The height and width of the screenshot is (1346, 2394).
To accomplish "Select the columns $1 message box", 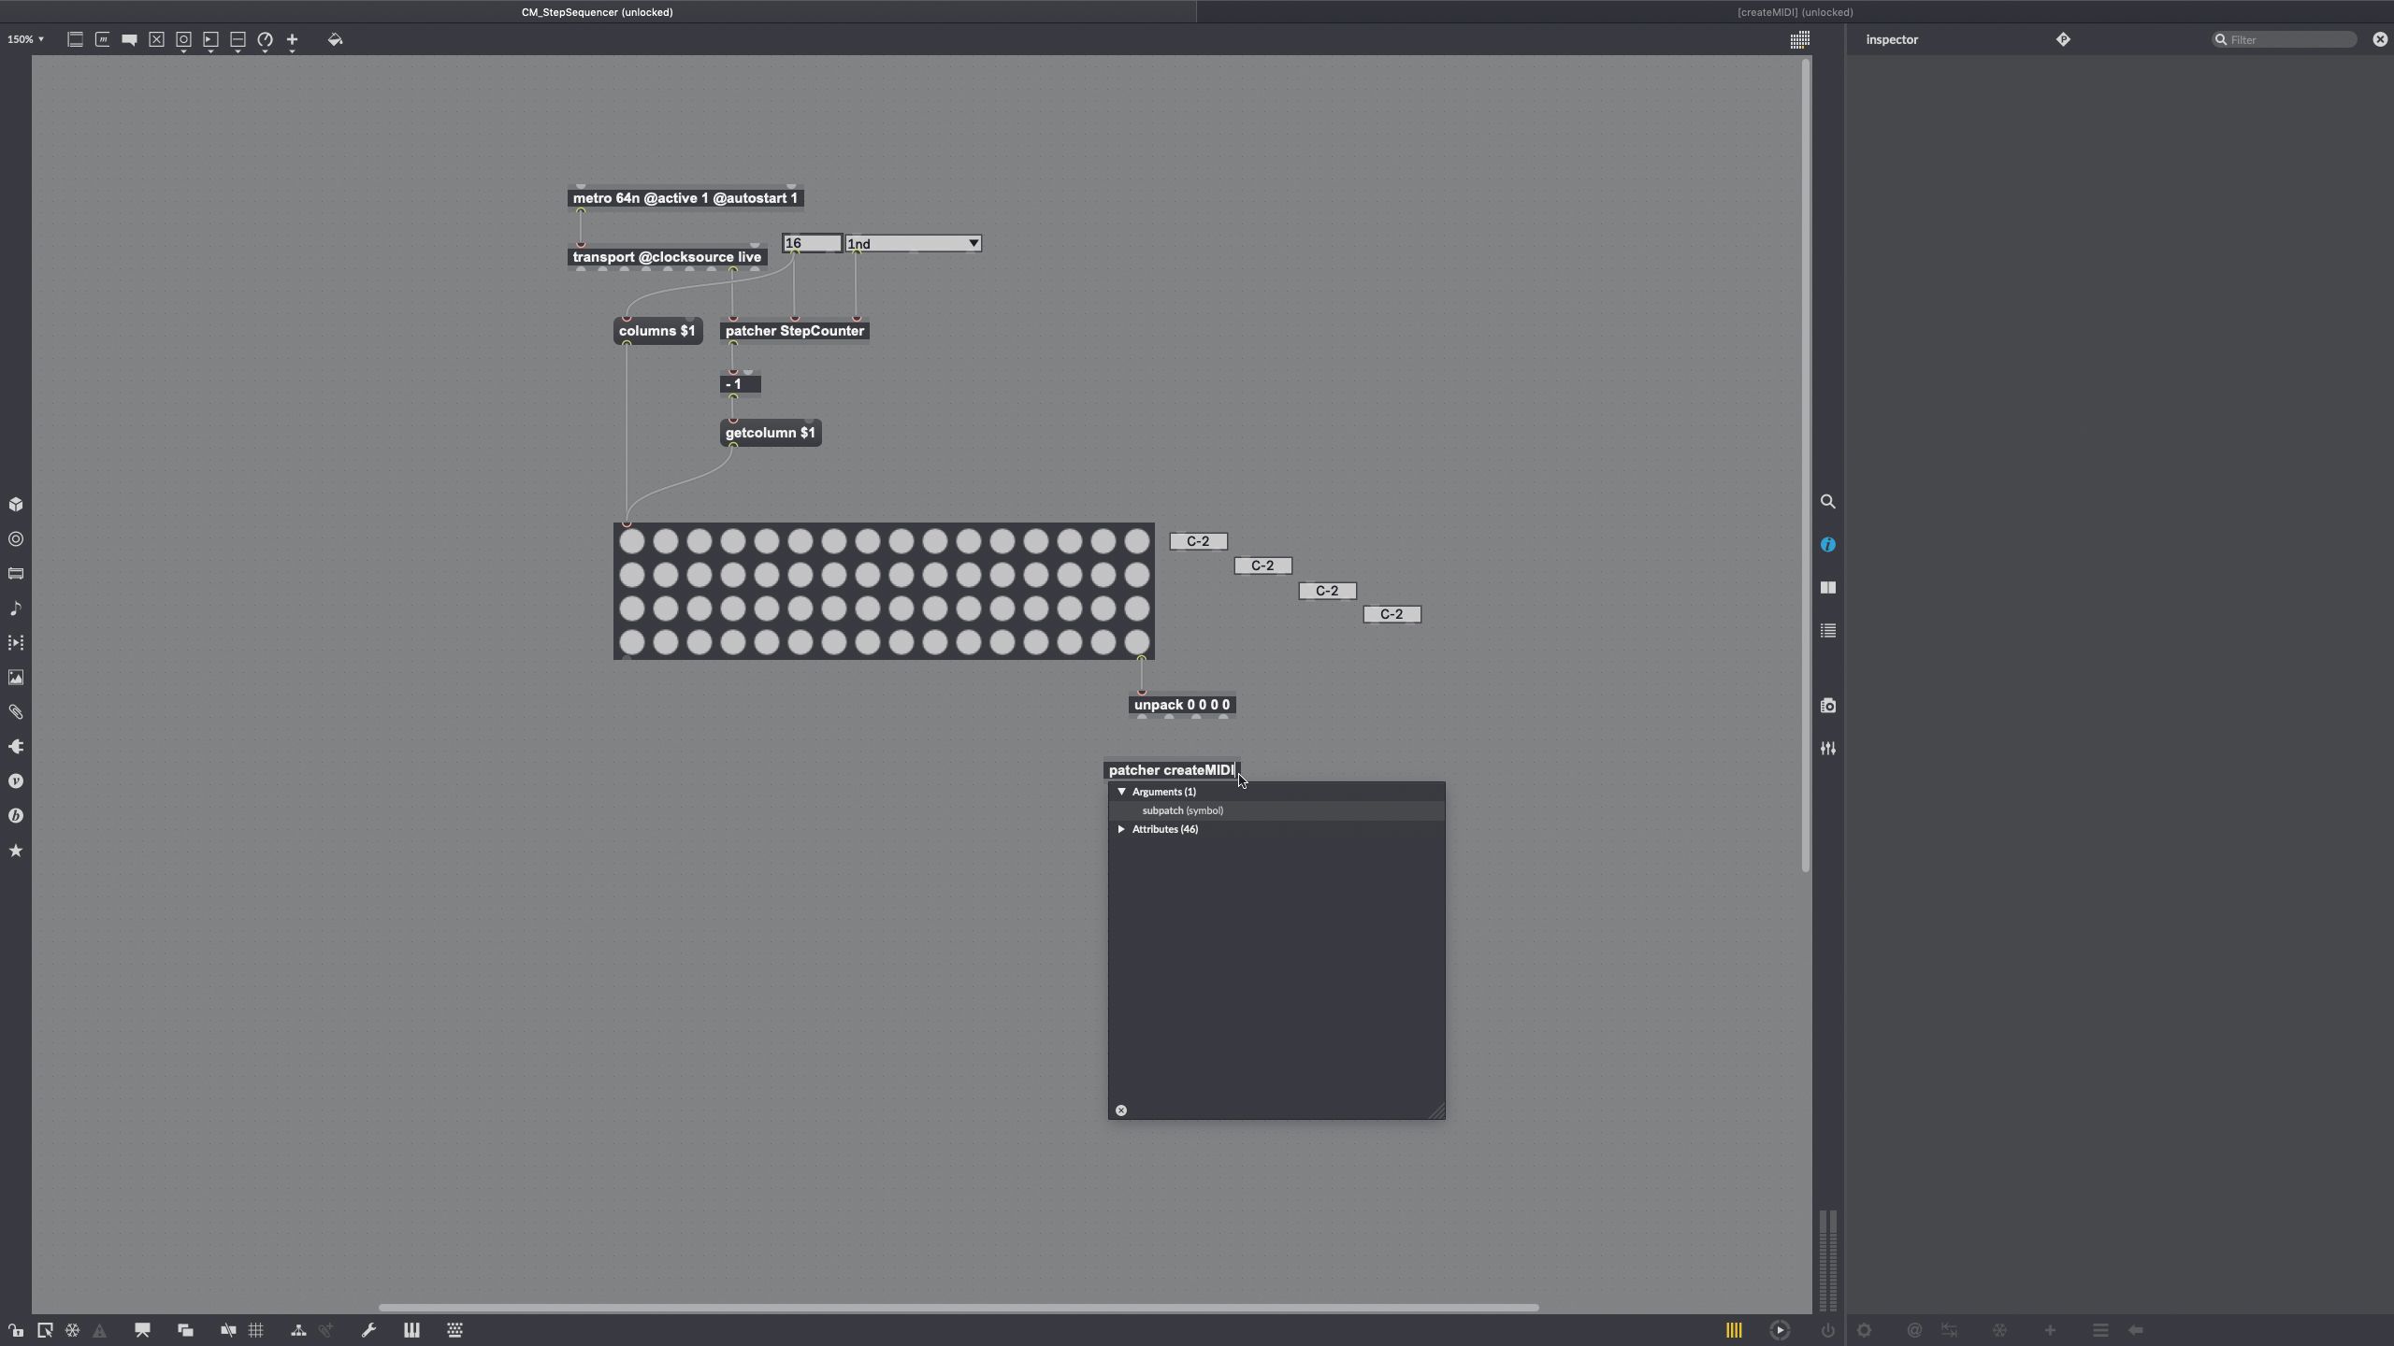I will pyautogui.click(x=657, y=331).
